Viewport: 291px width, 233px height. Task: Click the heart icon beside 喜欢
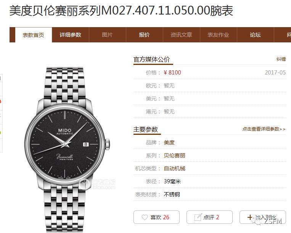145,217
